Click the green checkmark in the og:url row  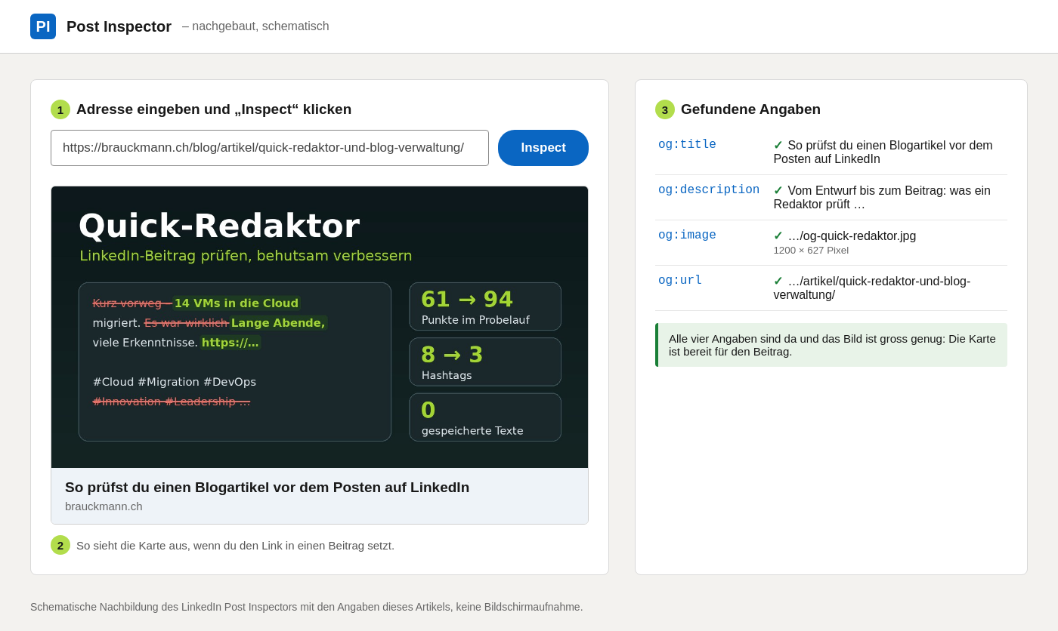(778, 281)
